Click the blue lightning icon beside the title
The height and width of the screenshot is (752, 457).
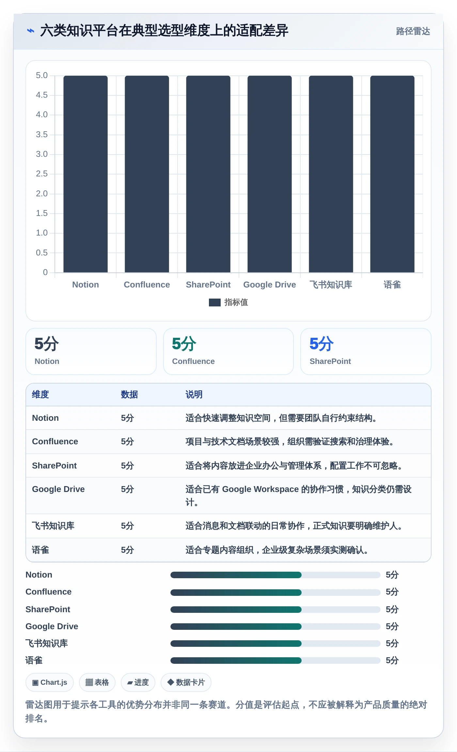point(30,31)
